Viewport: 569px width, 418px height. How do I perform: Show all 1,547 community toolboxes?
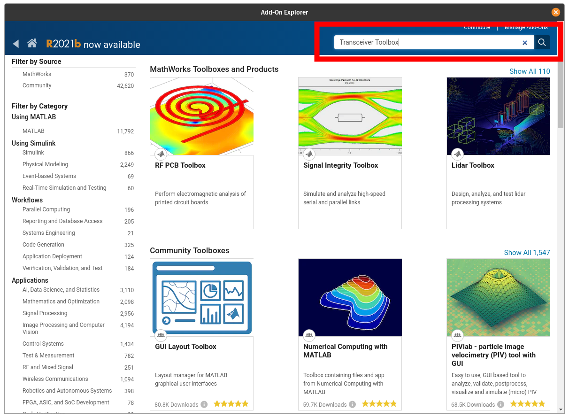(527, 252)
